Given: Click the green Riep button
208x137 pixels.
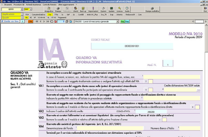Looking at the screenshot, I should click(123, 21).
